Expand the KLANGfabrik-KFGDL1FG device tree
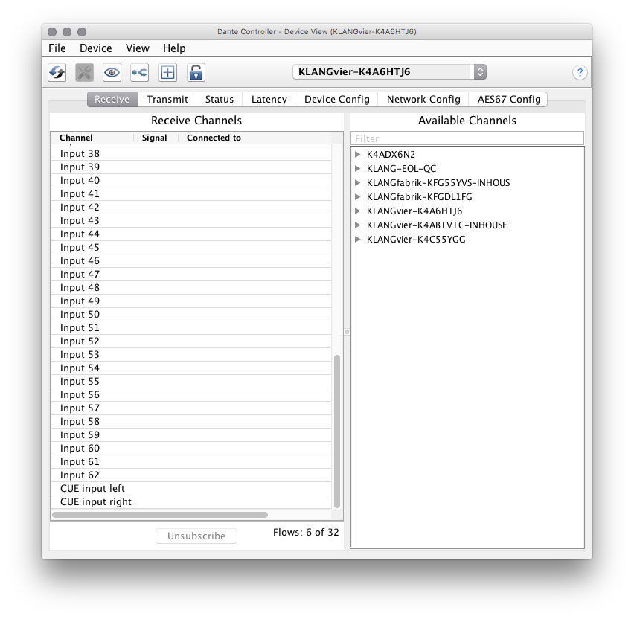Image resolution: width=634 pixels, height=619 pixels. point(357,197)
